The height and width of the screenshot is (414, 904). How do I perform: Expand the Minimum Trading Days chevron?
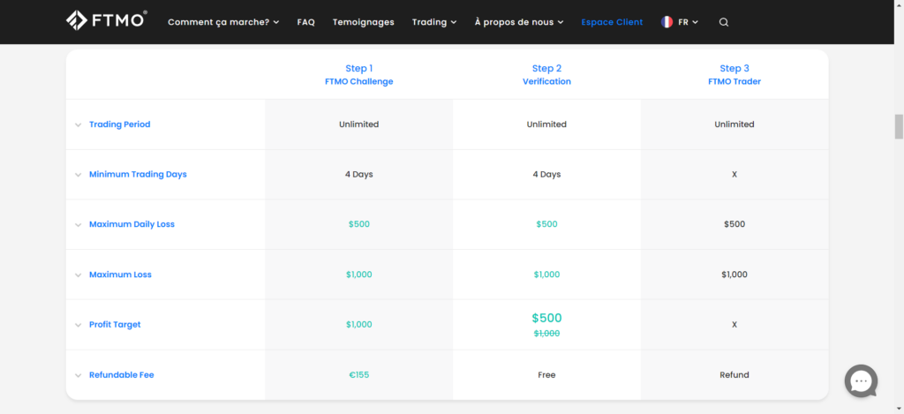[x=78, y=175]
